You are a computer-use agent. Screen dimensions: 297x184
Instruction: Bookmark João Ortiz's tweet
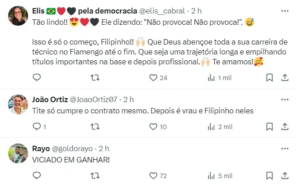click(269, 127)
